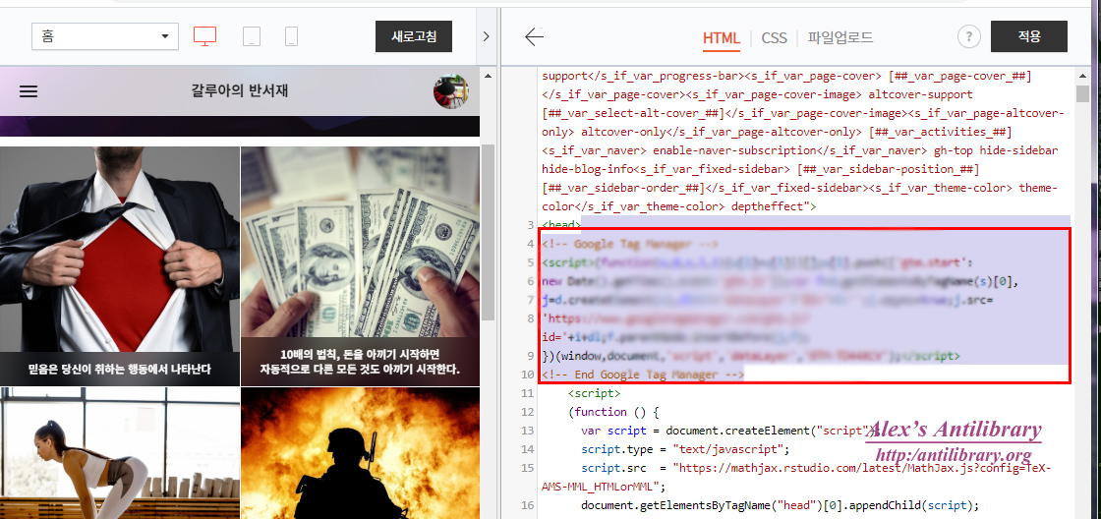1101x519 pixels.
Task: Open the post with woman exercising thumbnail
Action: [119, 453]
